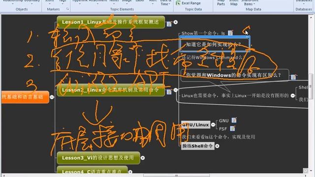Screen dimensions: 315x177
Task: Select 'Show第一个命令: ls' topic
Action: [203, 33]
